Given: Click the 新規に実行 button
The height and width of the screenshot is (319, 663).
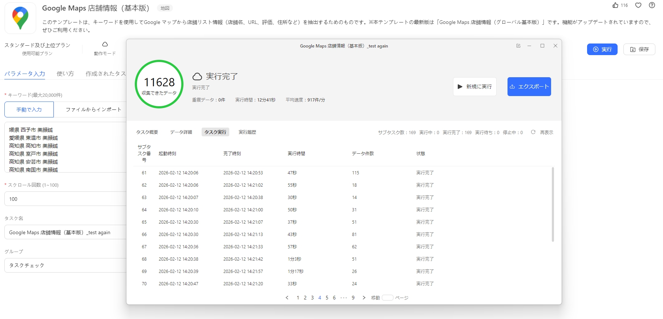Looking at the screenshot, I should [474, 87].
